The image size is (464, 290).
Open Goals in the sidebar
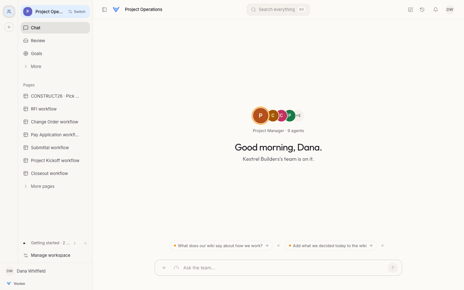[55, 53]
